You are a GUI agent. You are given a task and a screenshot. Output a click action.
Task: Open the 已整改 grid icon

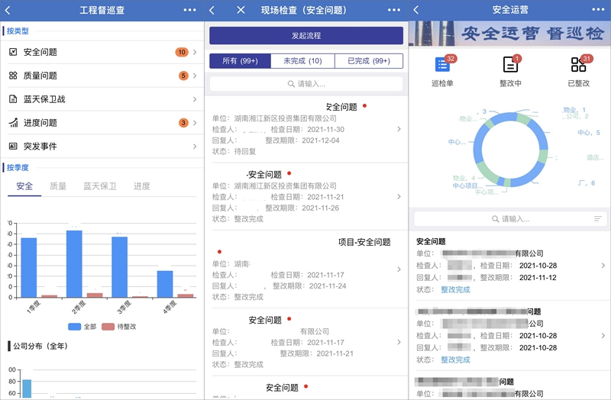coord(578,64)
